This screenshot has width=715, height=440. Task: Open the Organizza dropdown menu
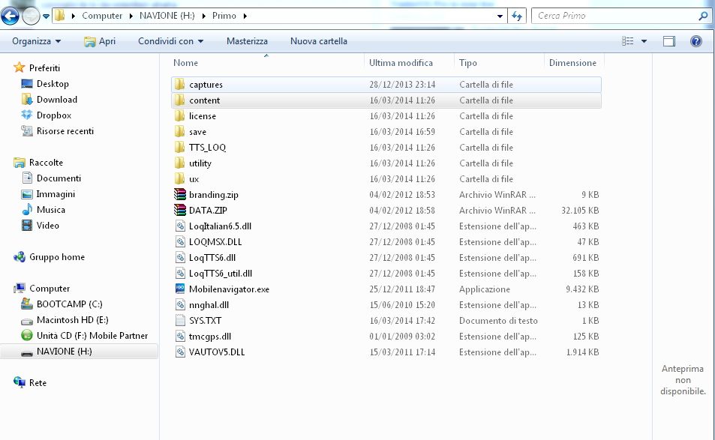[x=35, y=41]
